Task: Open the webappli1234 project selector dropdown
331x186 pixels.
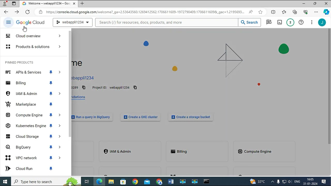Action: click(x=73, y=22)
